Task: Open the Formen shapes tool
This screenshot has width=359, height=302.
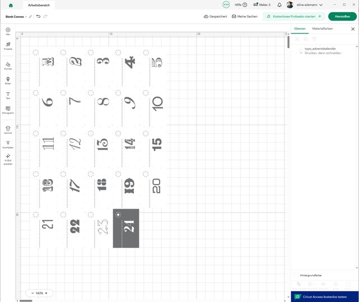Action: click(x=8, y=66)
